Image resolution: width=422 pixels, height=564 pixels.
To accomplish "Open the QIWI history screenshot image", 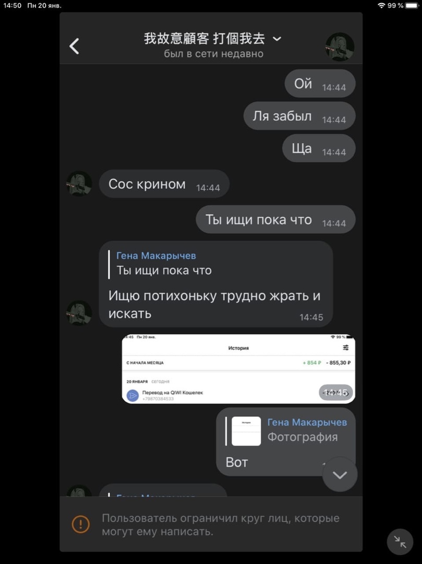I will pos(238,369).
